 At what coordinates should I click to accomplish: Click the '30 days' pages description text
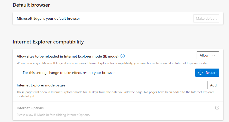point(115,92)
